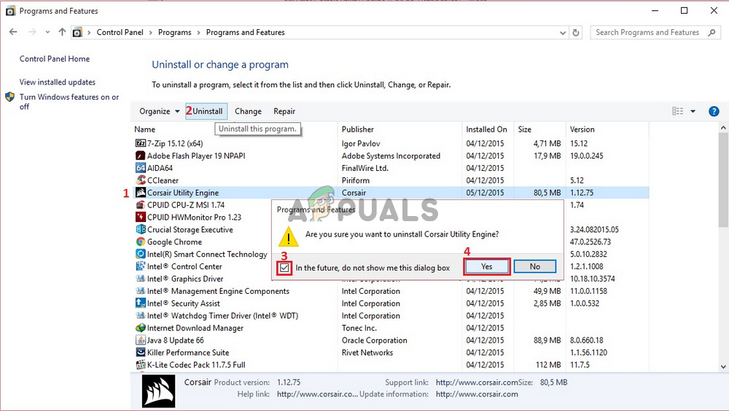Click Intel Smart Connect Technology icon
Screen dimensions: 729x411
click(x=141, y=254)
